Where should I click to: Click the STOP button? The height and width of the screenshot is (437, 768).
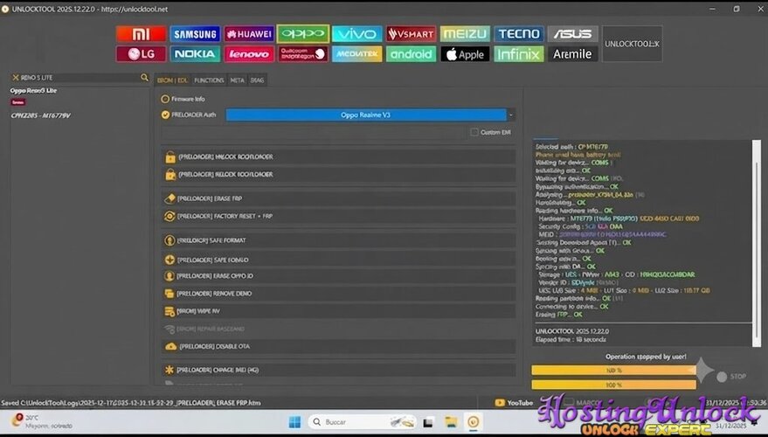tap(732, 376)
